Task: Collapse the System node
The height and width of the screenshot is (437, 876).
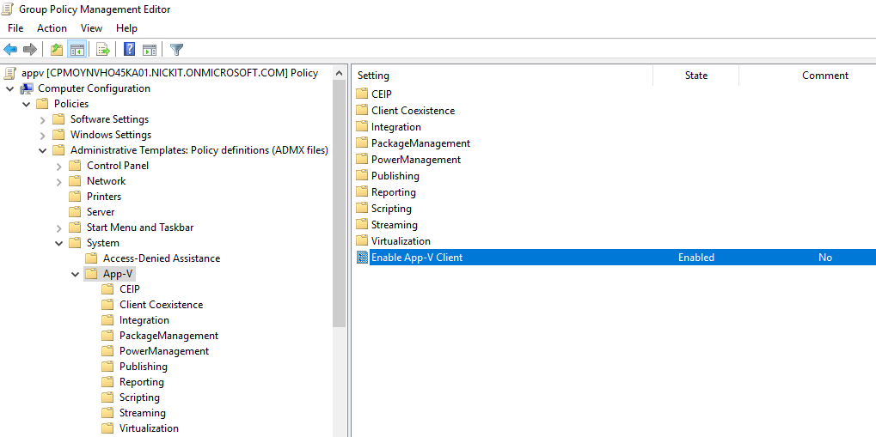Action: pyautogui.click(x=58, y=243)
